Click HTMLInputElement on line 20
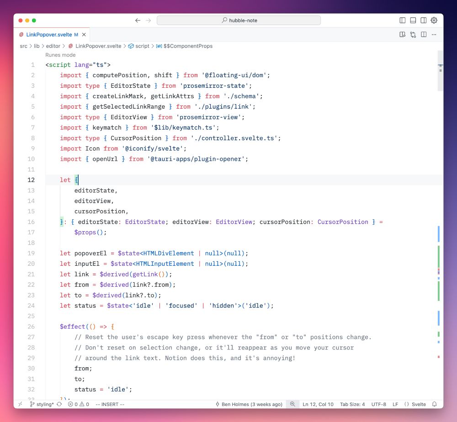The image size is (457, 422). 165,264
